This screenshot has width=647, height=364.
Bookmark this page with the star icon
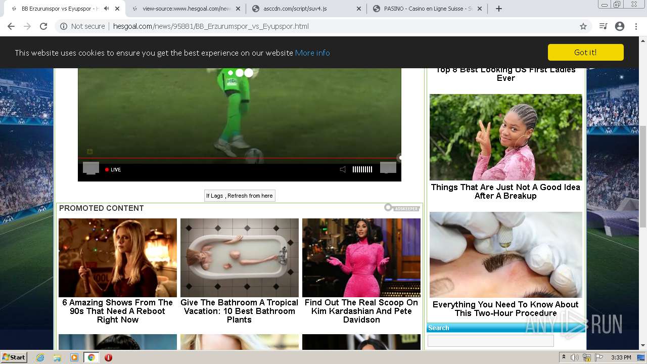[x=583, y=26]
